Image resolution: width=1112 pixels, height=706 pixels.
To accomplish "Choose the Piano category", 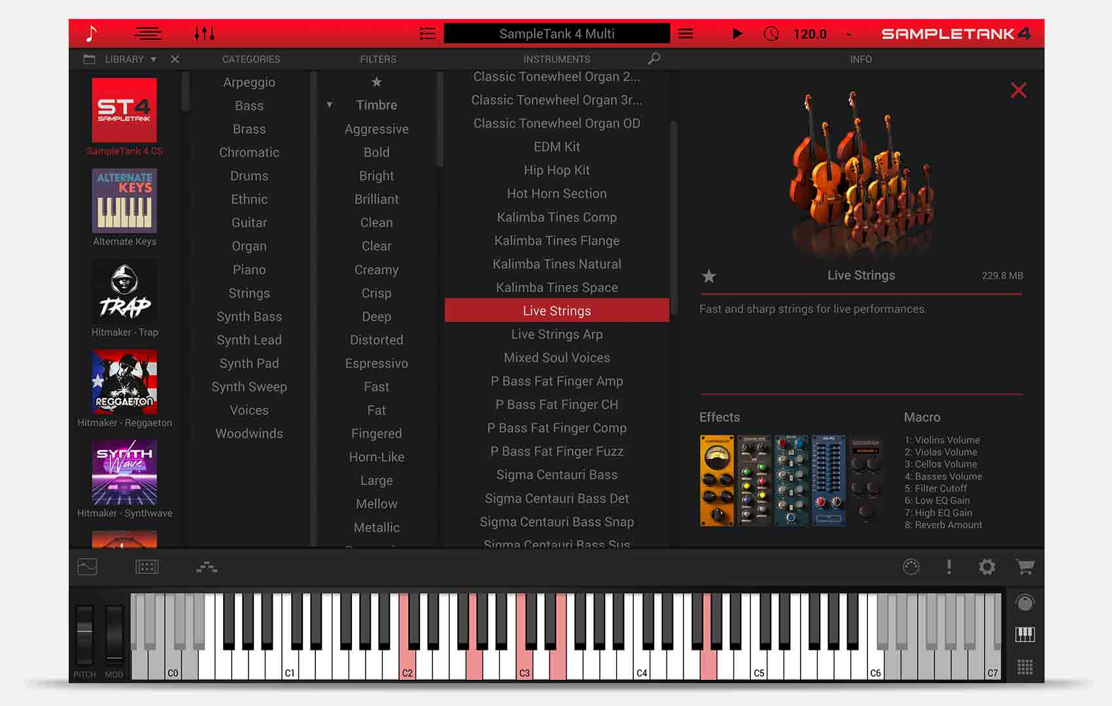I will 249,269.
